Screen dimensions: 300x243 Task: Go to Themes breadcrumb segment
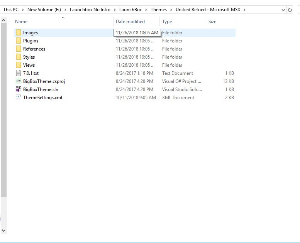click(x=159, y=10)
